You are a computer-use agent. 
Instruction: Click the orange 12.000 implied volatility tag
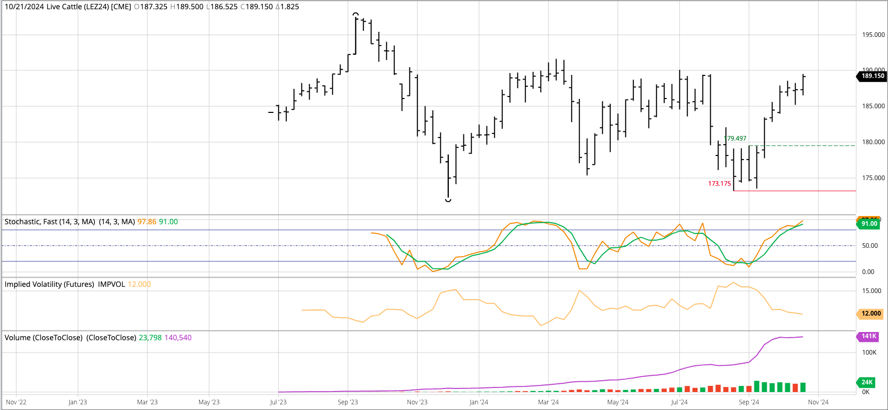point(871,314)
